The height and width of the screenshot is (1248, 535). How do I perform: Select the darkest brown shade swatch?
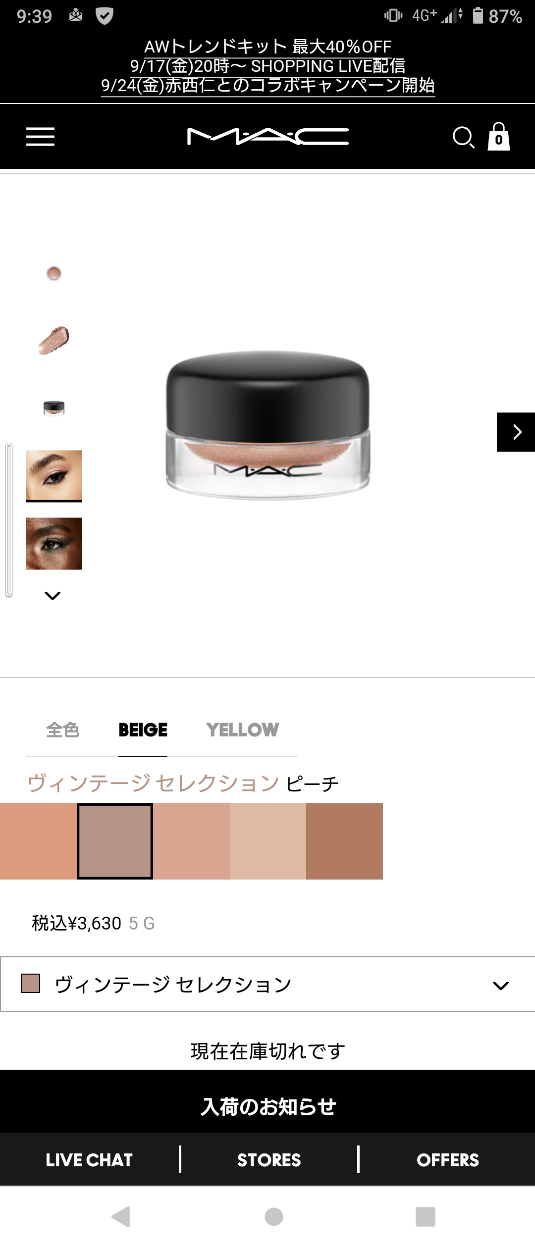pyautogui.click(x=344, y=841)
